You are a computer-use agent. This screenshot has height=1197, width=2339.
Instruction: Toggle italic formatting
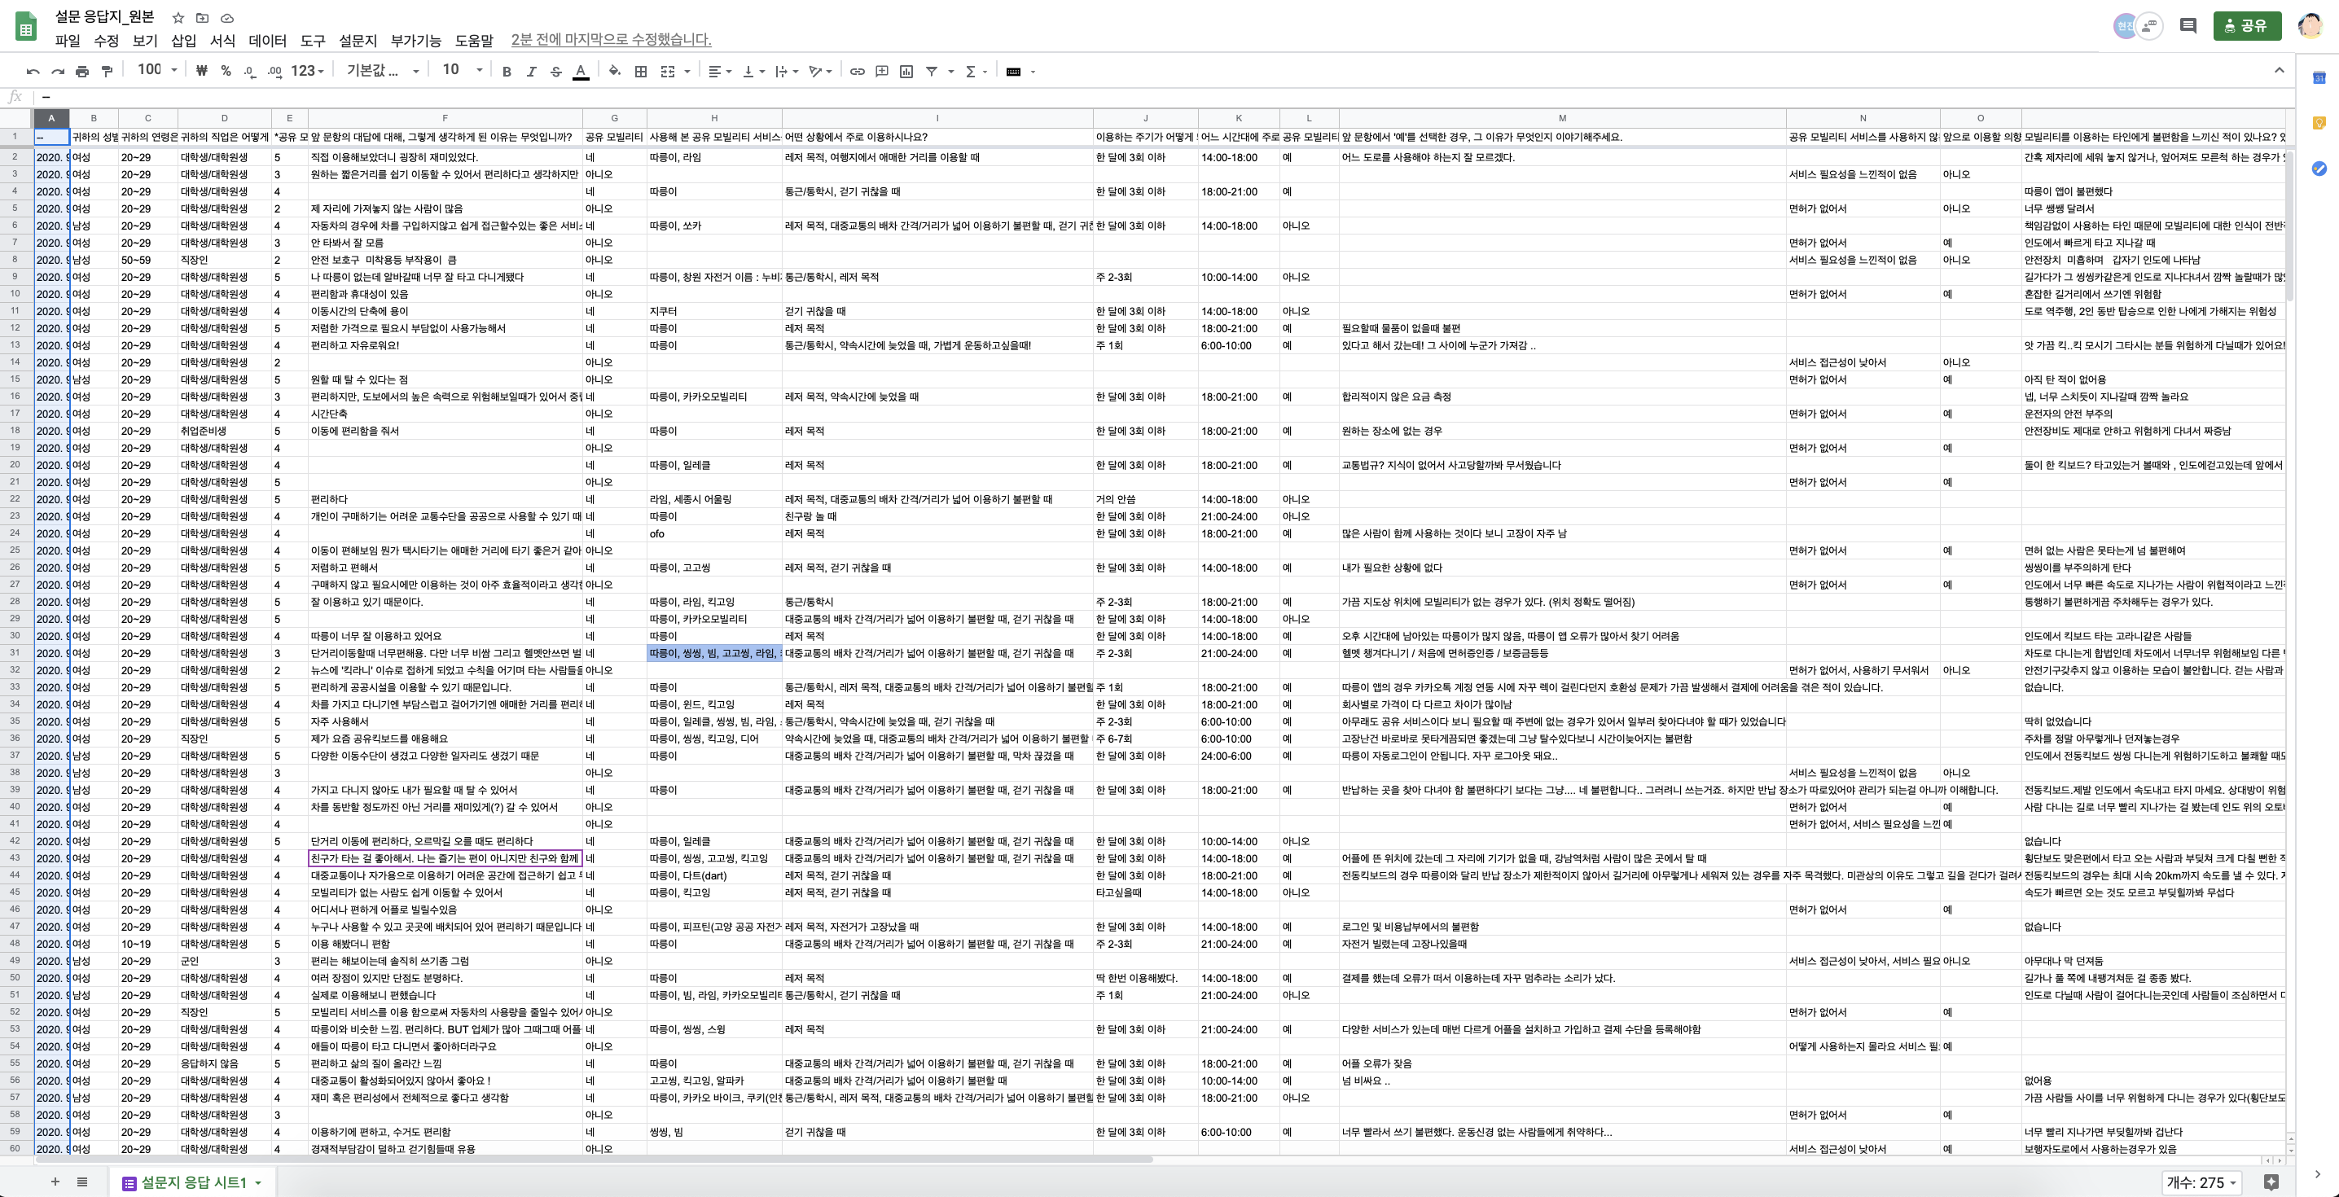tap(532, 71)
